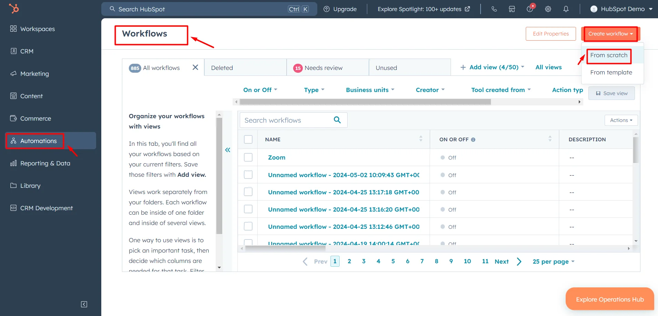
Task: Tick the select-all workflows header checkbox
Action: (x=248, y=139)
